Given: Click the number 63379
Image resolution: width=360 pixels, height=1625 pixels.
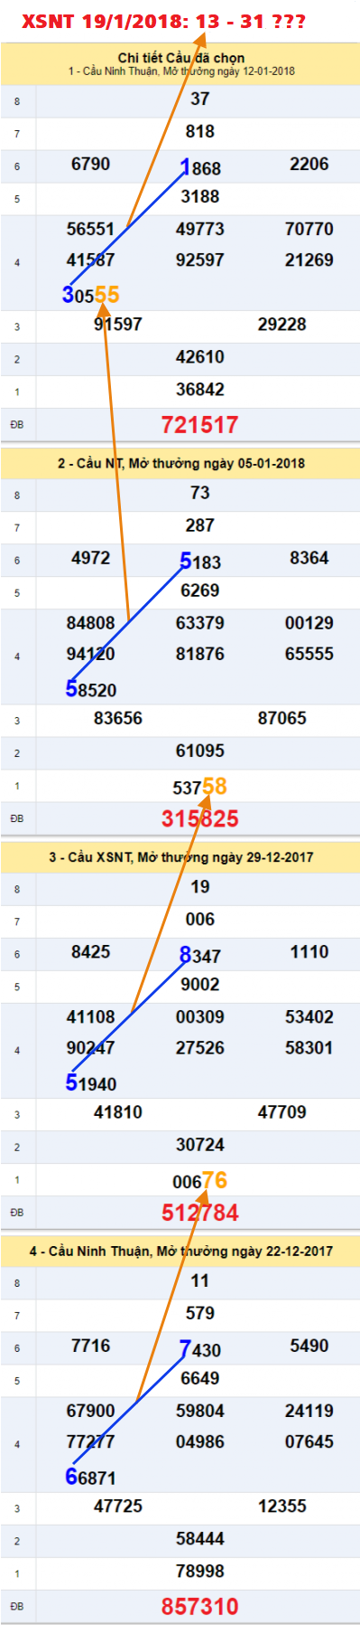Looking at the screenshot, I should coord(200,623).
